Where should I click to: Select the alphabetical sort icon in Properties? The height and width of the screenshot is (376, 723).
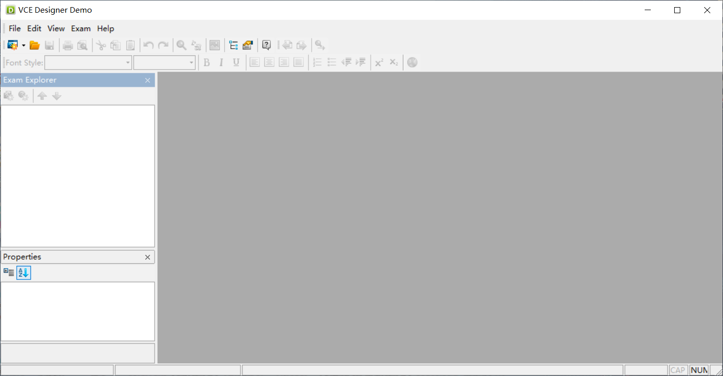[23, 272]
